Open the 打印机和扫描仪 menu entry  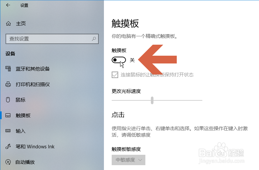pyautogui.click(x=33, y=85)
